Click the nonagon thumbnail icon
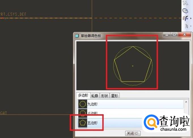 pos(82,104)
